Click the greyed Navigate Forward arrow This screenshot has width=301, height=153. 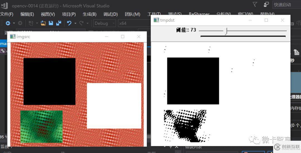[20, 23]
